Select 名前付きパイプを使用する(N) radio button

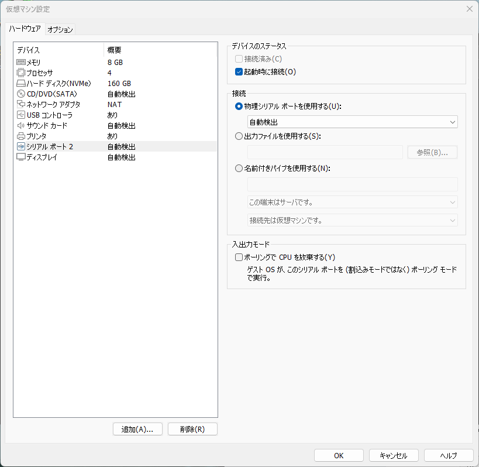[x=239, y=169]
